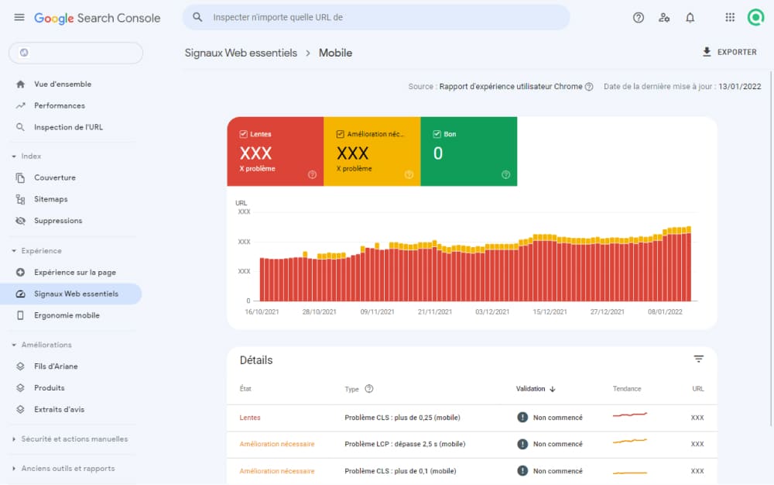Open the account avatar menu
The width and height of the screenshot is (774, 485).
click(x=755, y=18)
